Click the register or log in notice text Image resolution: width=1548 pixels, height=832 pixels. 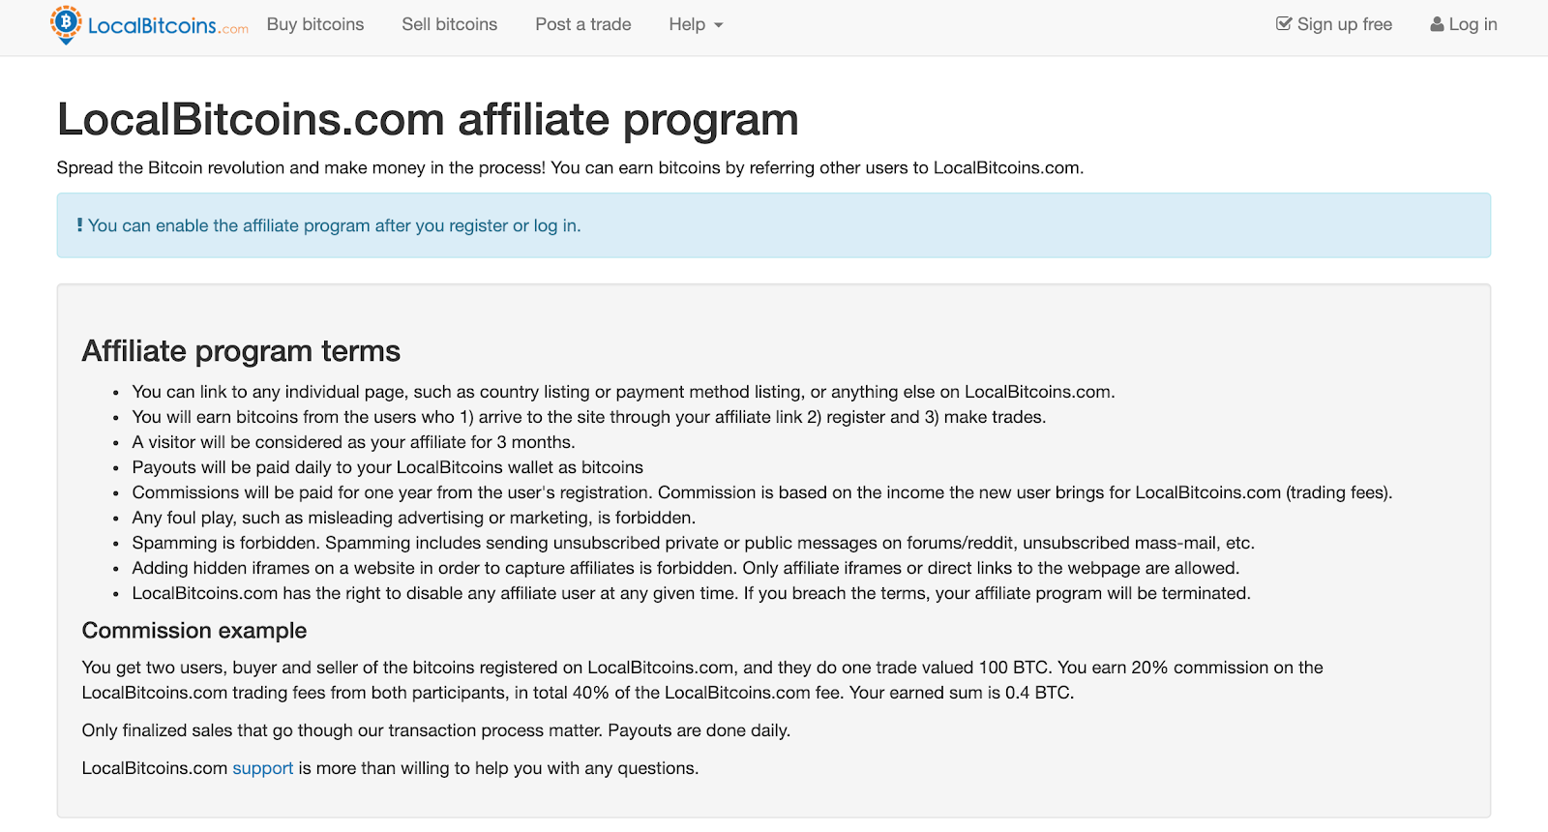(334, 225)
